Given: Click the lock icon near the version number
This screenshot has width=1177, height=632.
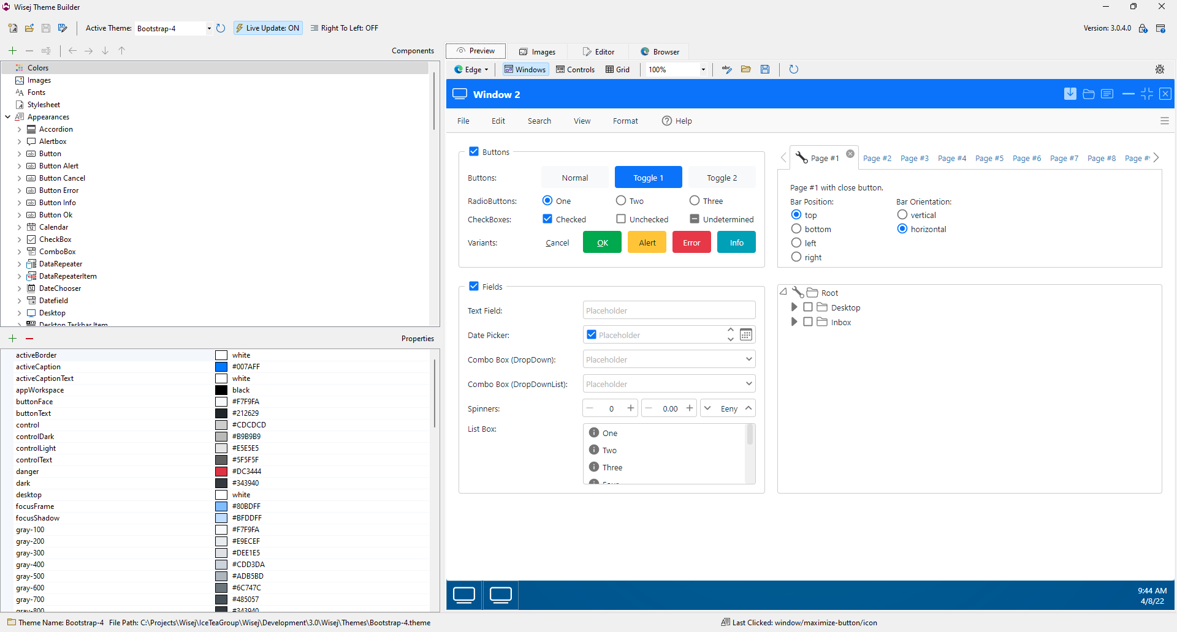Looking at the screenshot, I should coord(1143,28).
